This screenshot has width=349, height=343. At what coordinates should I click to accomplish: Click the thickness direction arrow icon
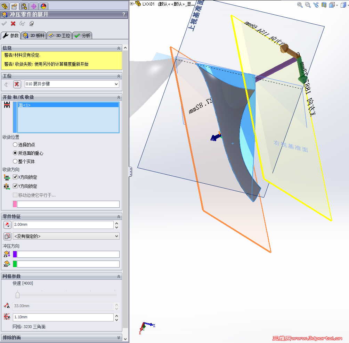(7, 225)
